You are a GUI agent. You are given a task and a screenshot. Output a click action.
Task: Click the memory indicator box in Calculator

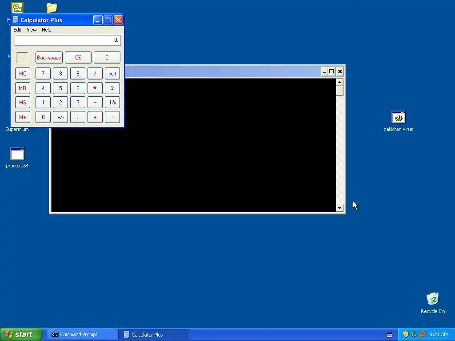[x=22, y=57]
